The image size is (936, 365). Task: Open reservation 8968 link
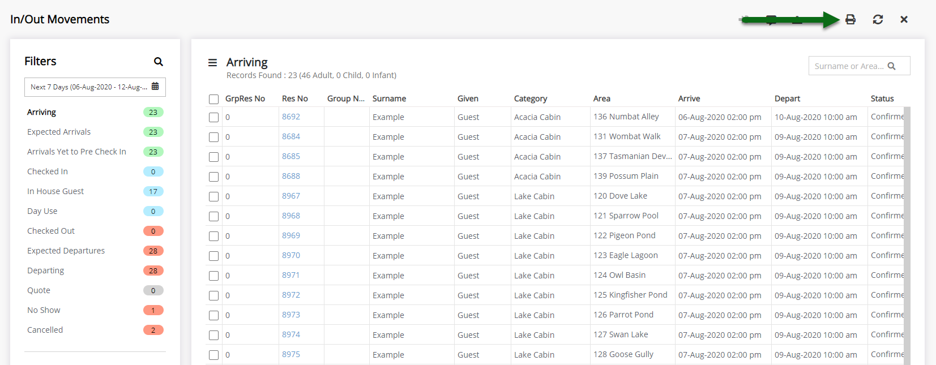click(291, 216)
